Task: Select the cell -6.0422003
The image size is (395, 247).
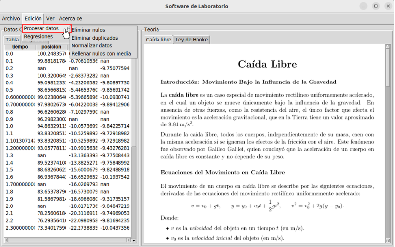Action: click(83, 105)
